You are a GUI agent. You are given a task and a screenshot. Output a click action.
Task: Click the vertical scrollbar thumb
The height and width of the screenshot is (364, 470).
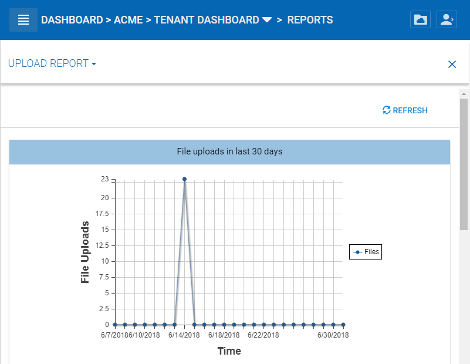click(x=464, y=164)
